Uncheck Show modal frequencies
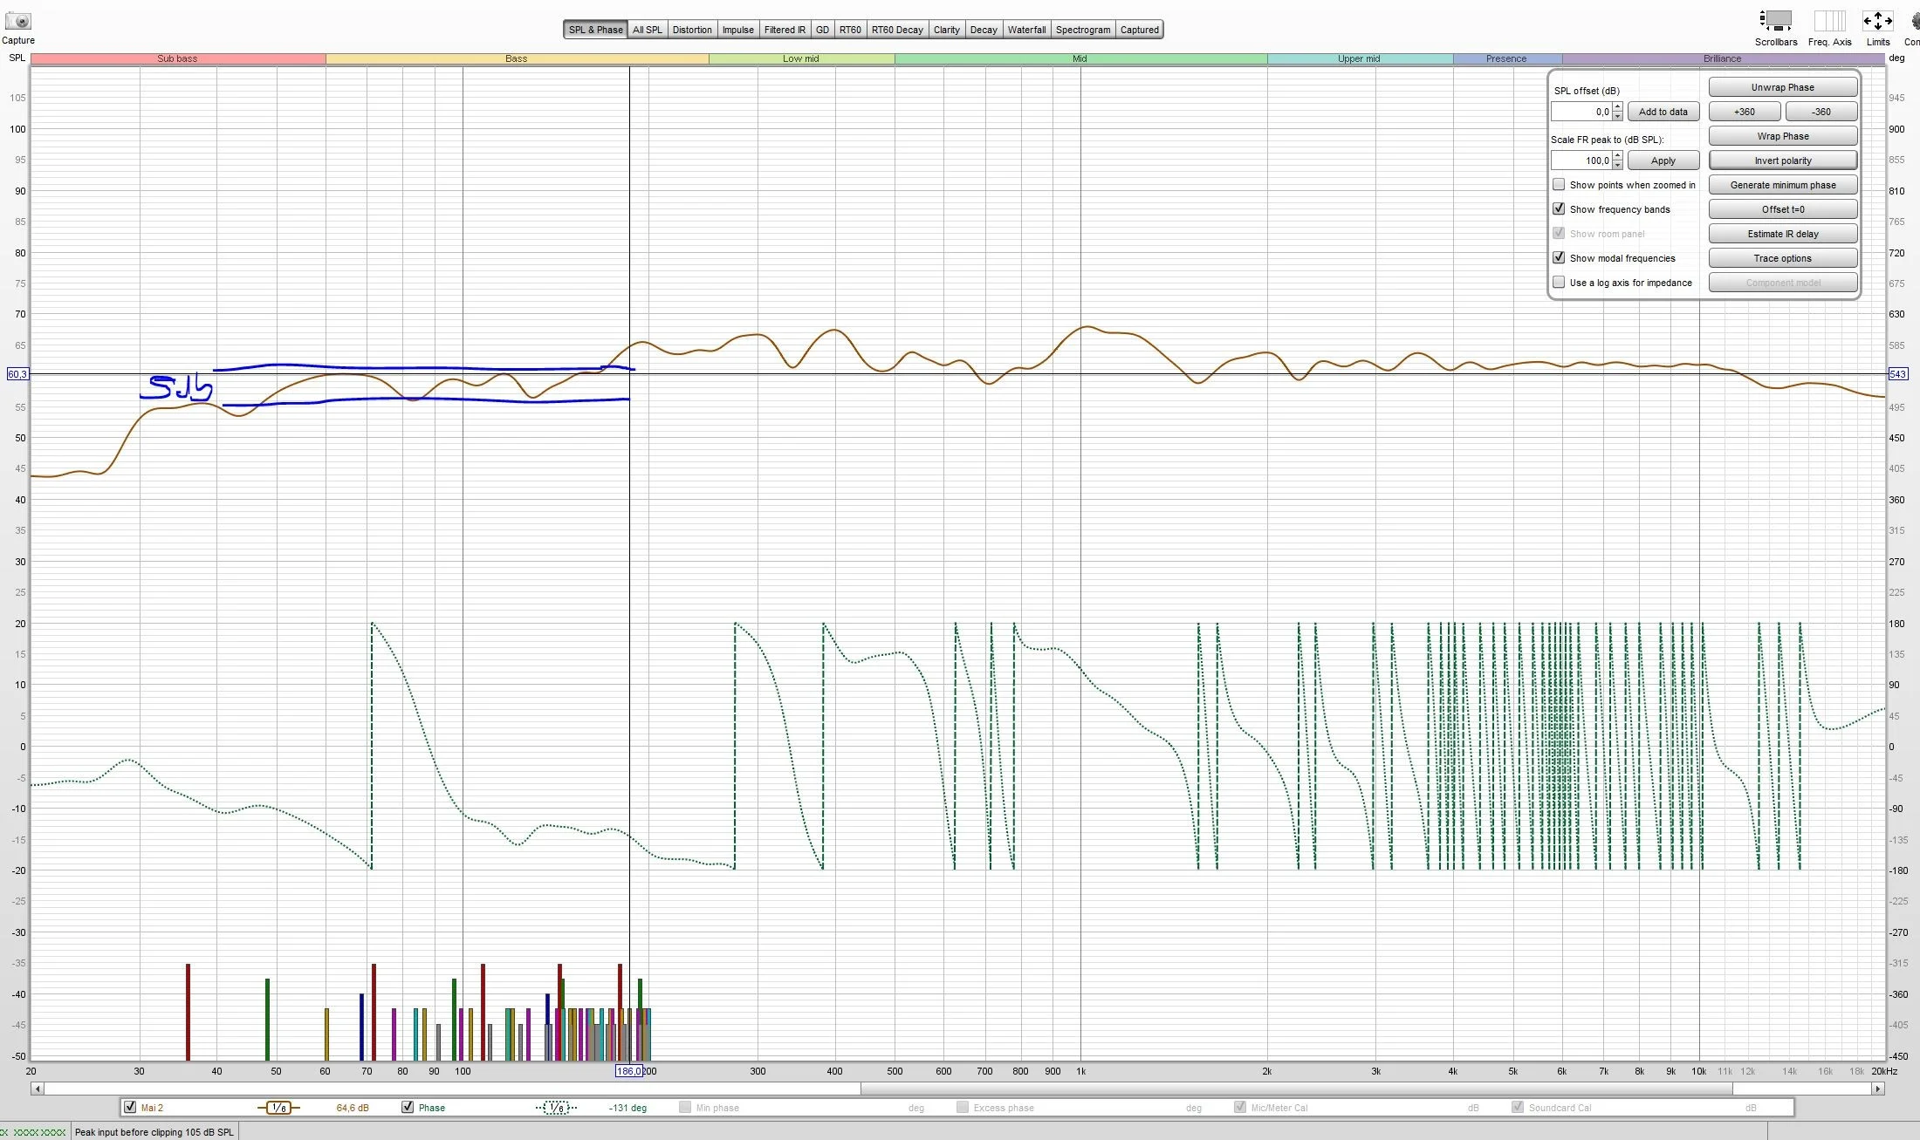 tap(1559, 258)
